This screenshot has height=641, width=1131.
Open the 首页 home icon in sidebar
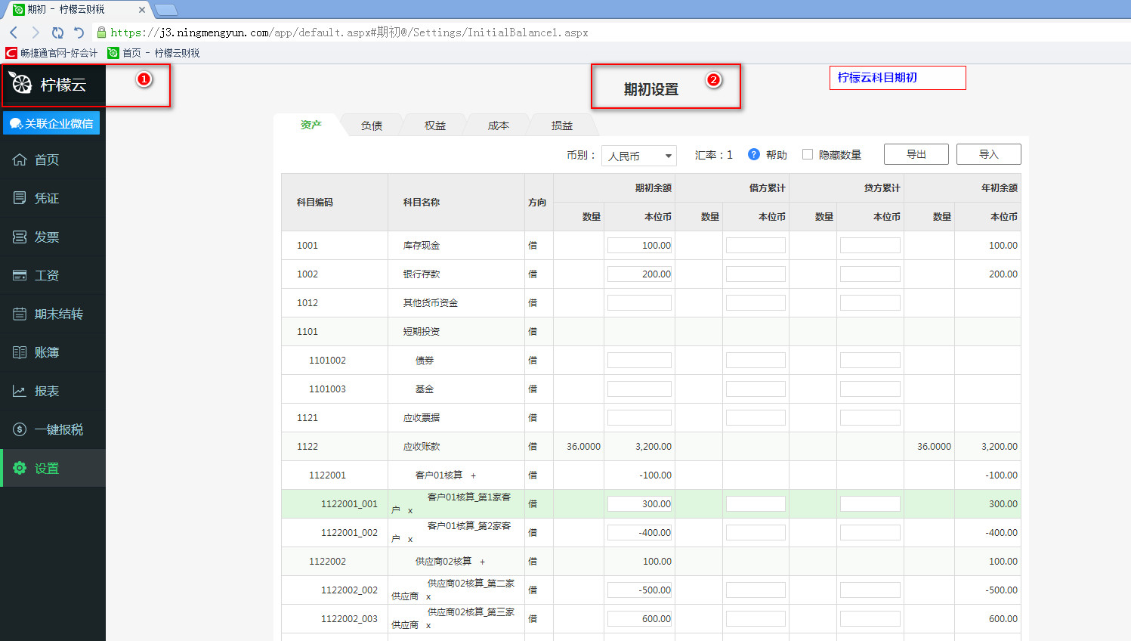(x=20, y=159)
